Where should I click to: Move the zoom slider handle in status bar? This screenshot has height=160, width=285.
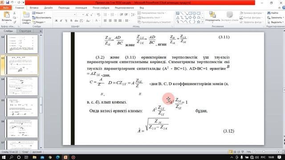[264, 152]
